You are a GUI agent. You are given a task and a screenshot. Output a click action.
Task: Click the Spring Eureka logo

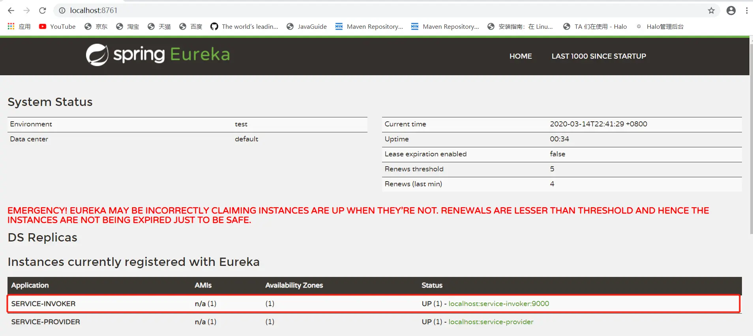[x=158, y=55]
